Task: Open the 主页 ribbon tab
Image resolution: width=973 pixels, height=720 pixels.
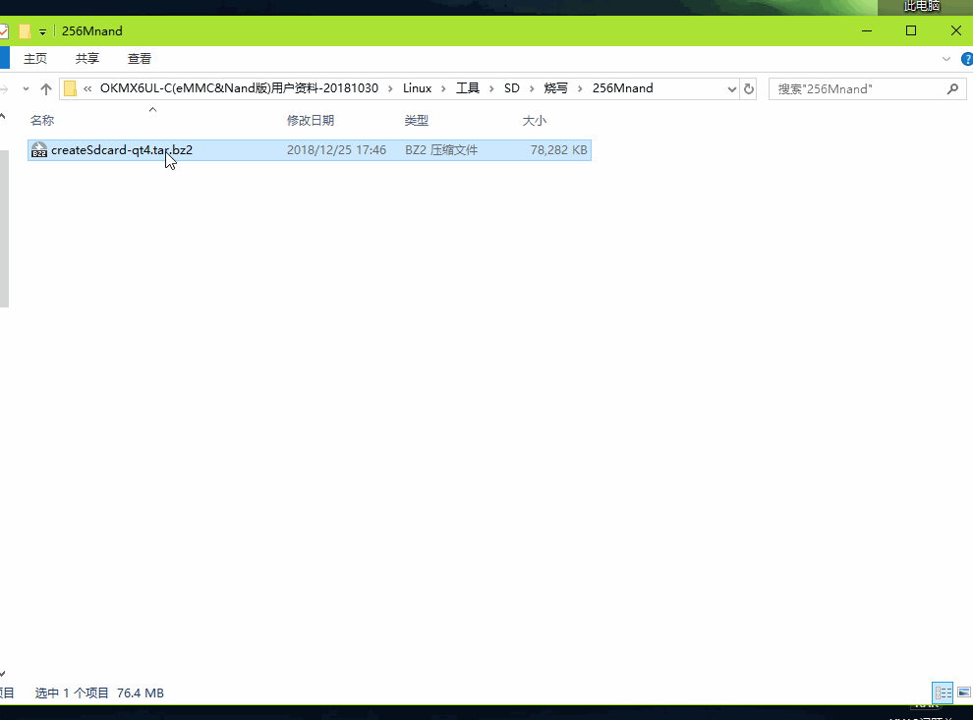Action: click(35, 59)
